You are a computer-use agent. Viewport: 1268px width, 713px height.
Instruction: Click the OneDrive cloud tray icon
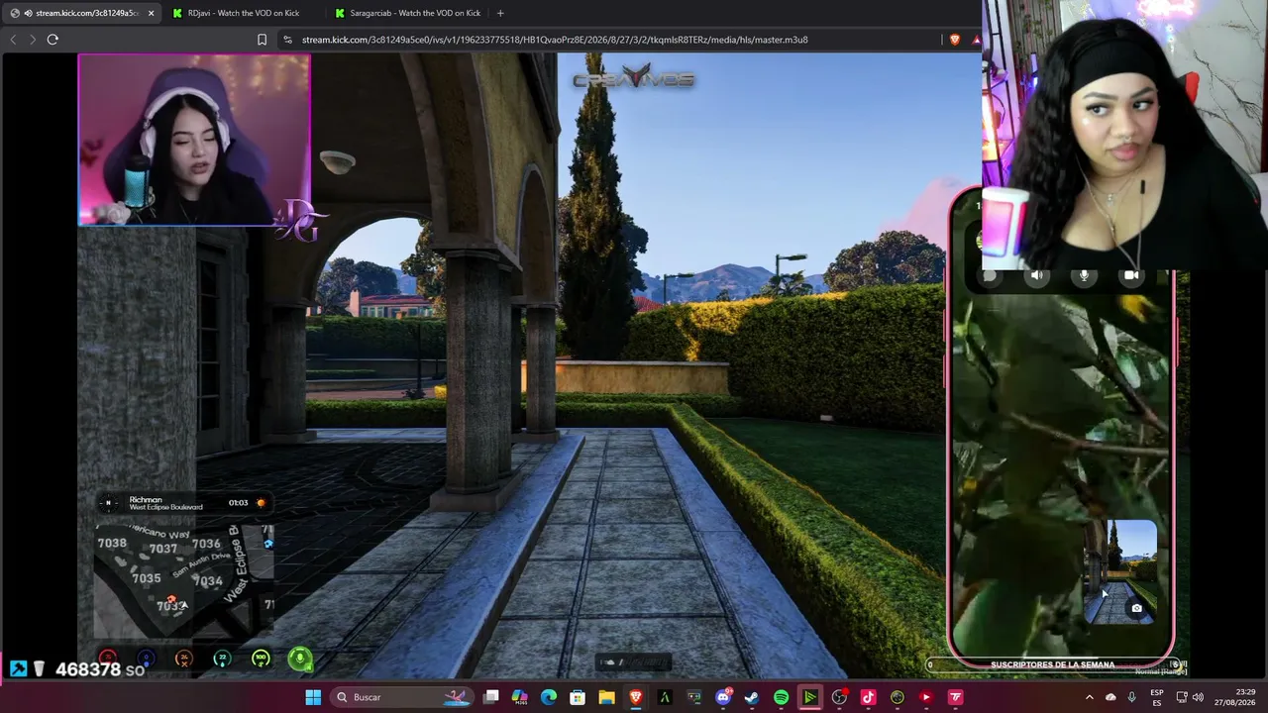pos(1110,697)
